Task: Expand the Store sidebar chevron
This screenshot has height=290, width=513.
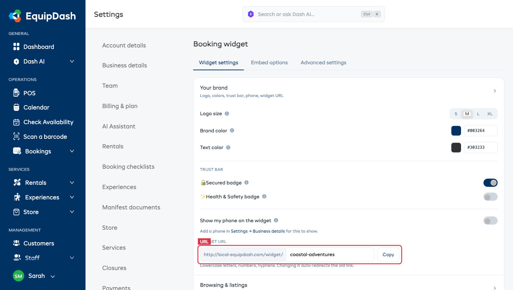Action: coord(72,212)
